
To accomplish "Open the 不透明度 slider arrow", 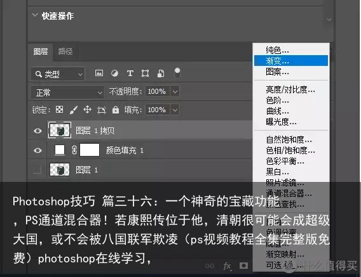I will point(175,91).
